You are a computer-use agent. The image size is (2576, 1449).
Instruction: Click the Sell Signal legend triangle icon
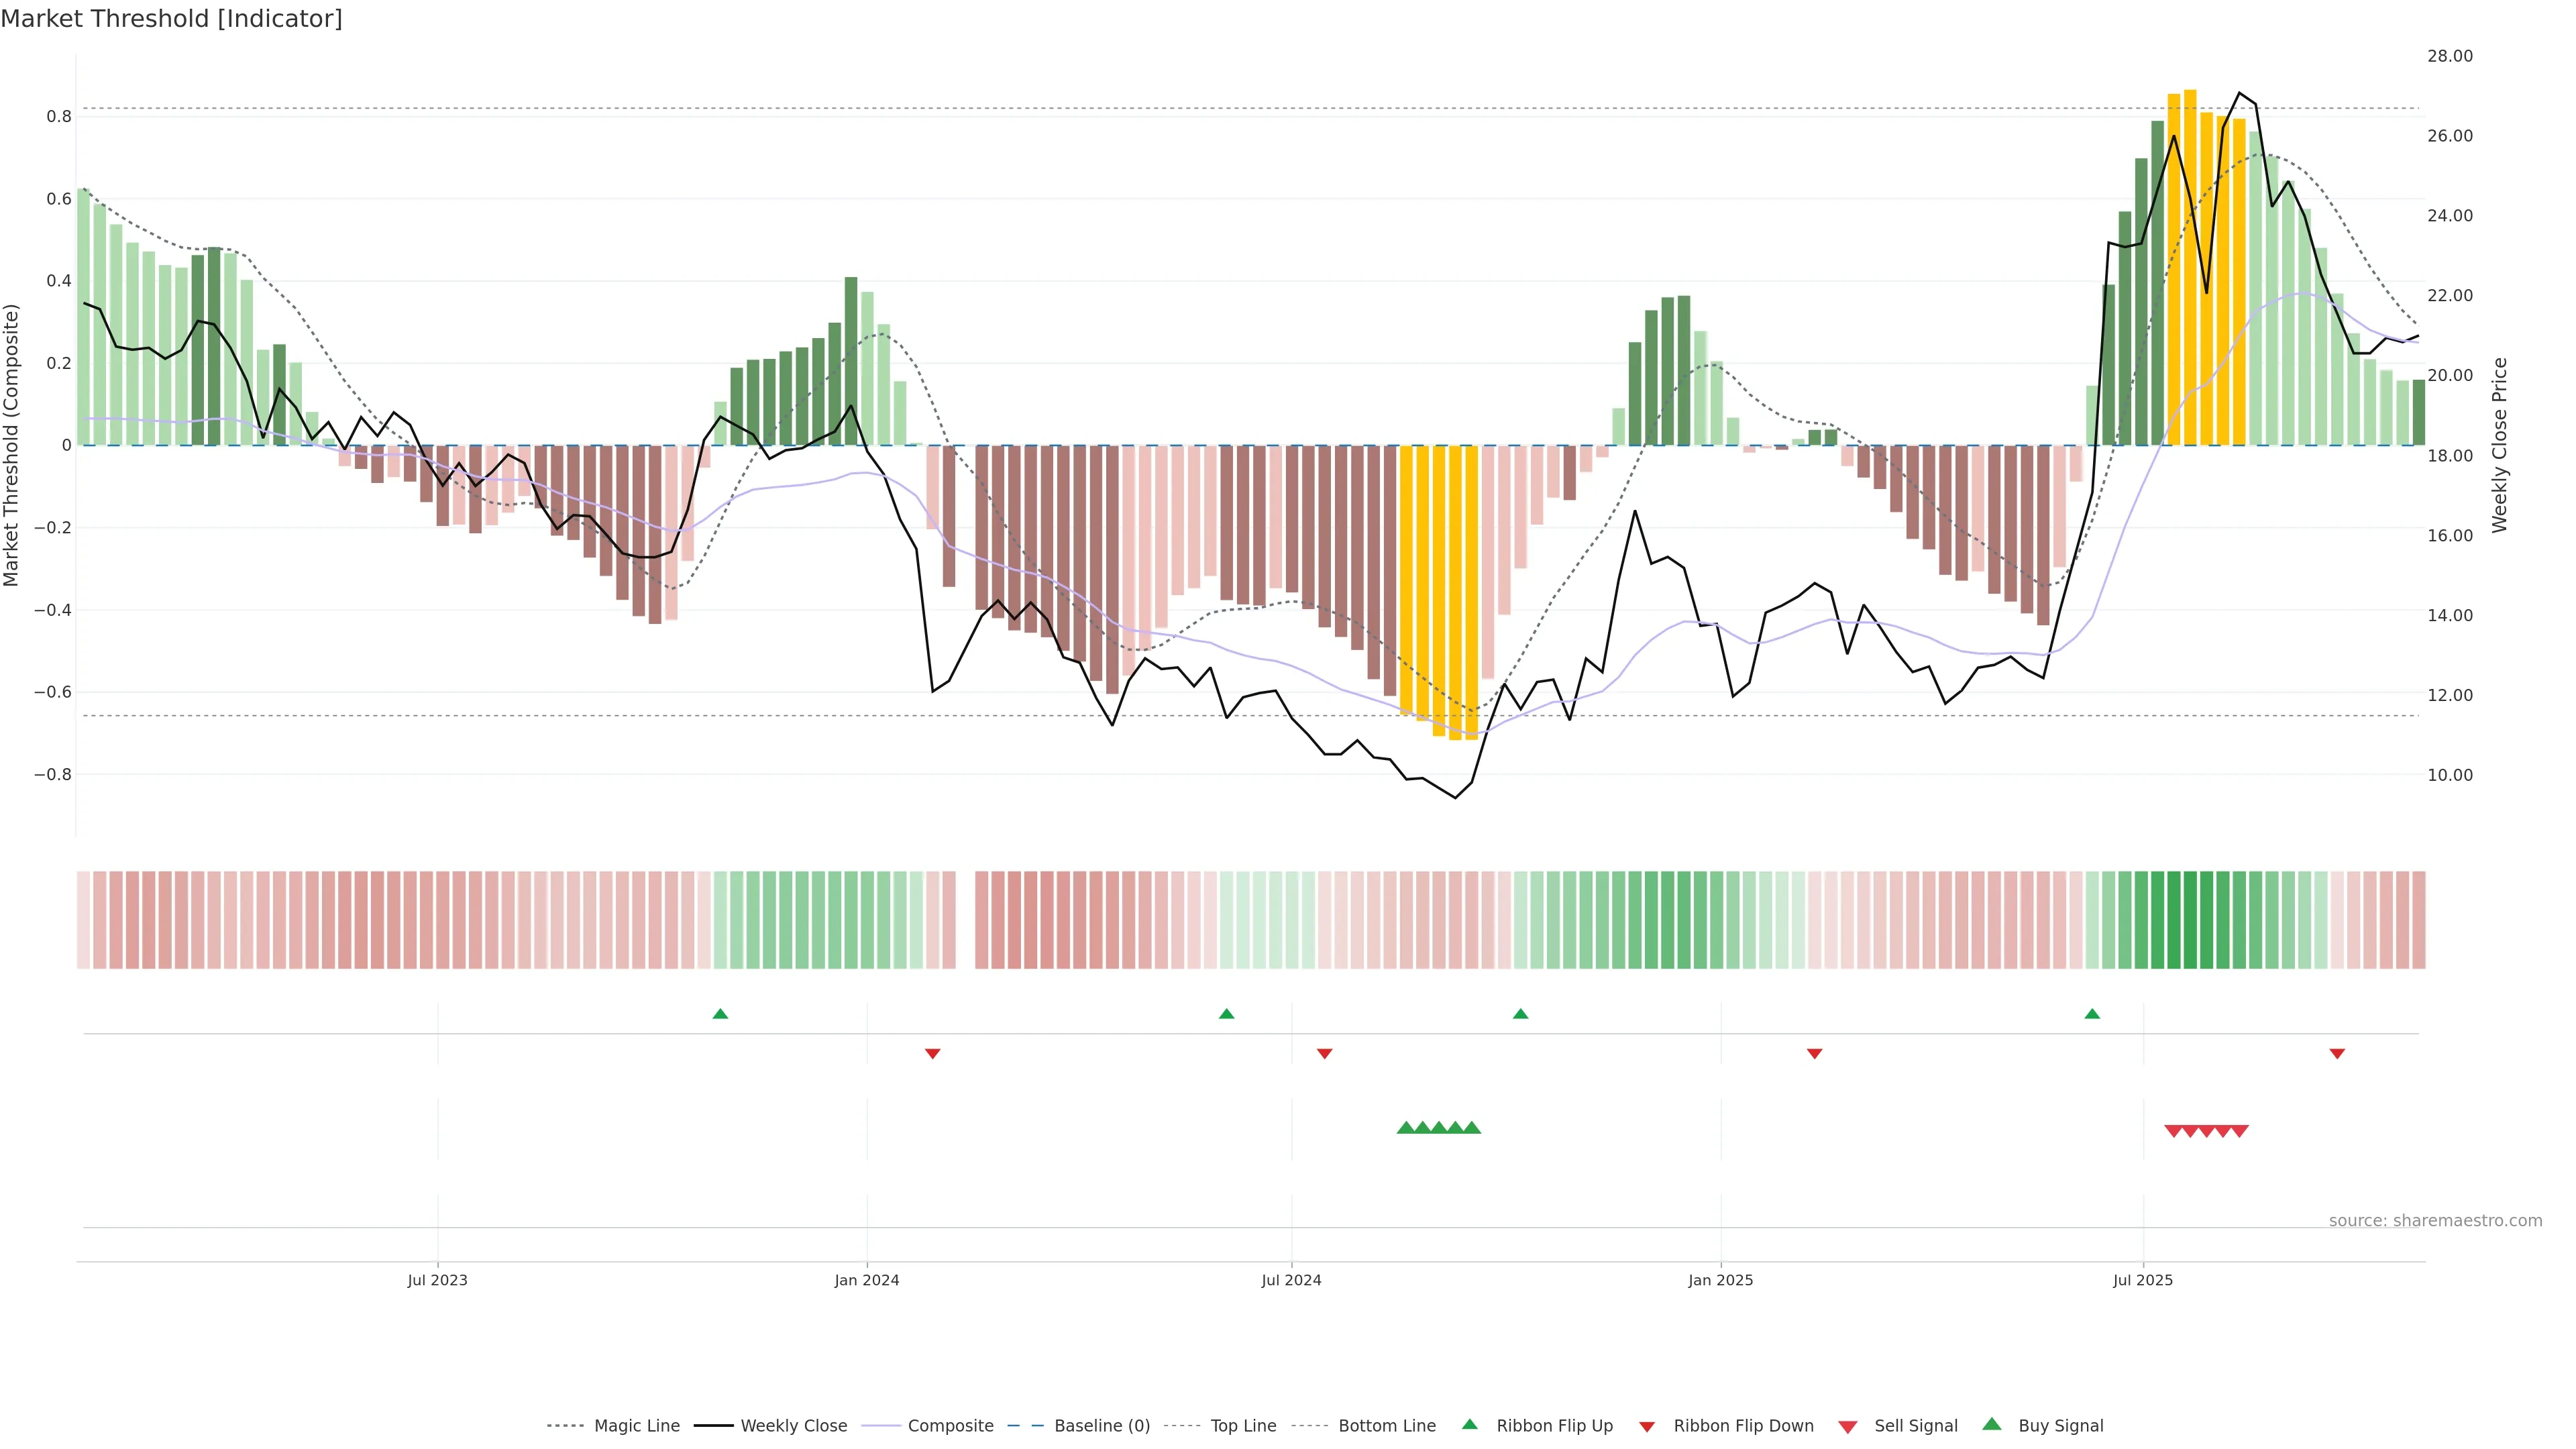[x=1847, y=1426]
